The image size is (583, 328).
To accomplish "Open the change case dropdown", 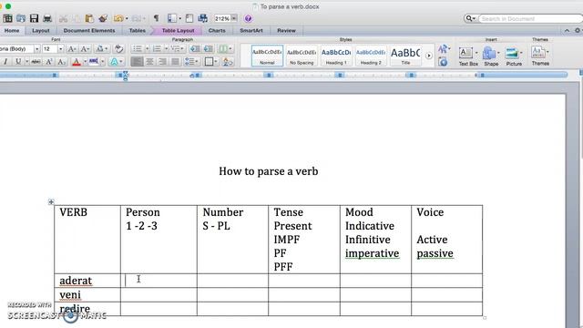I will click(x=101, y=48).
